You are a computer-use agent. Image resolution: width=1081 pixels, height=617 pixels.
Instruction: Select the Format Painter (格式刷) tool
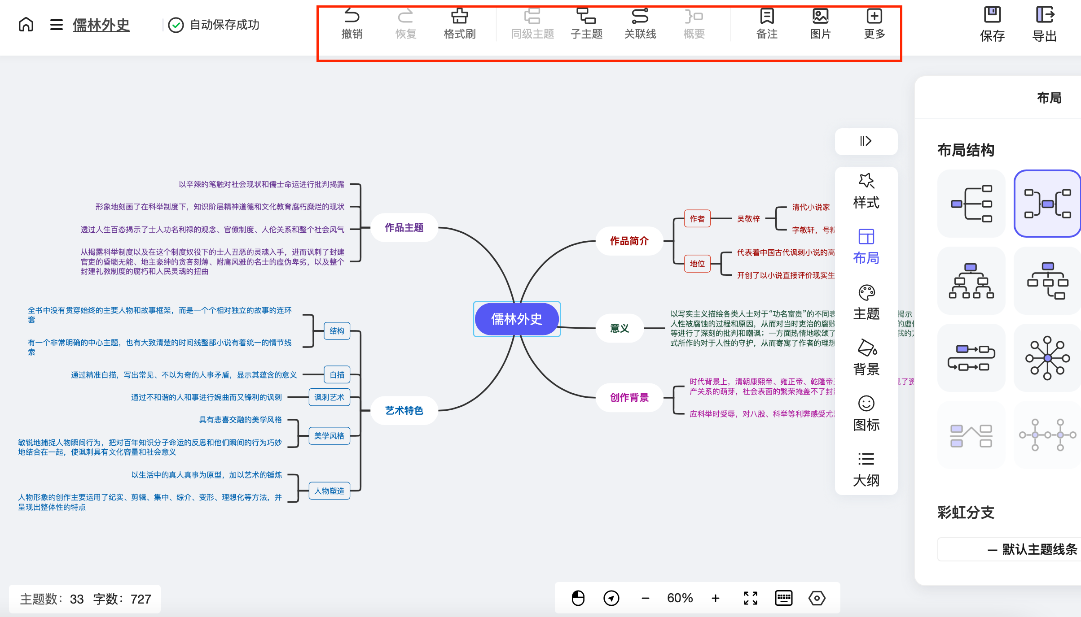(460, 24)
